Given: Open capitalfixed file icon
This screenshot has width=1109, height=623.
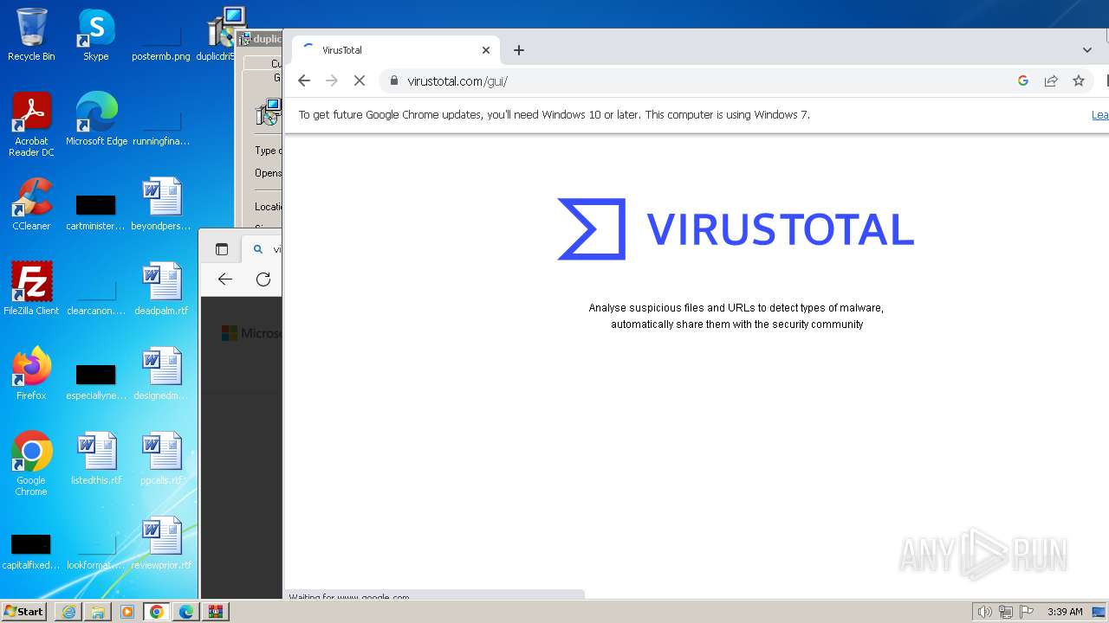Looking at the screenshot, I should click(31, 549).
